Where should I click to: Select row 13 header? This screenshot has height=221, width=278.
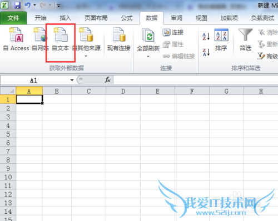click(x=8, y=203)
